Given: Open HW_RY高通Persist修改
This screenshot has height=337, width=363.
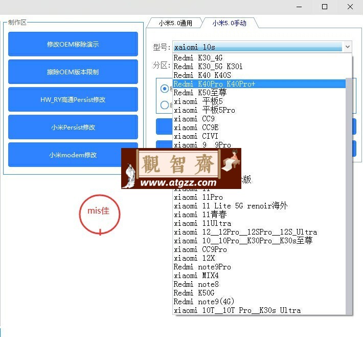Looking at the screenshot, I should (x=73, y=99).
